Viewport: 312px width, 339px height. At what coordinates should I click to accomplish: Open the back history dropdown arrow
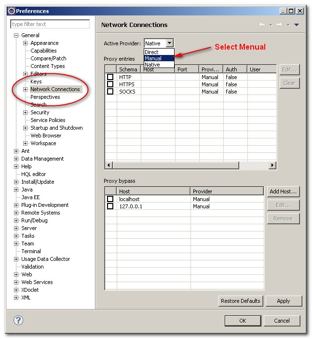pos(271,25)
